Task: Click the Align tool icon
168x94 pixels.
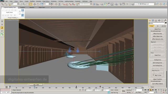Action: click(98, 4)
